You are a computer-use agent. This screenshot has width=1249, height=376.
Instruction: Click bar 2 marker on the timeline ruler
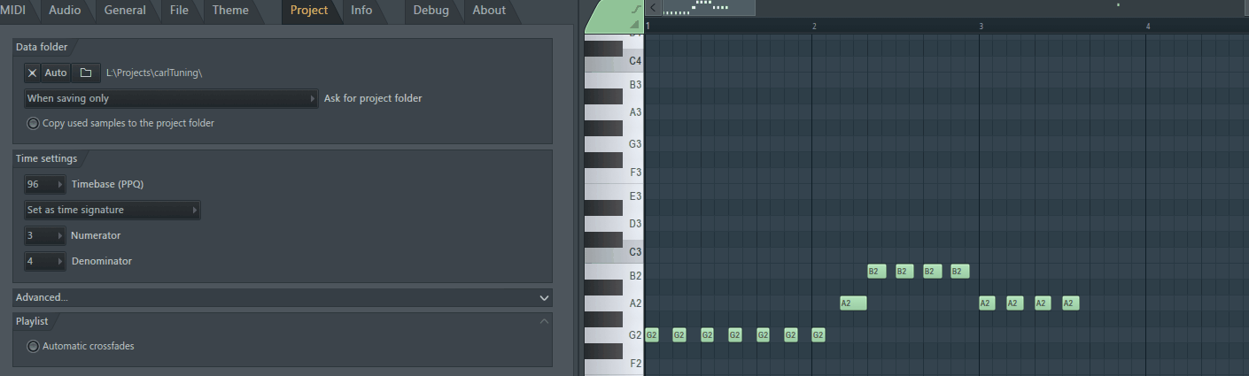coord(814,27)
